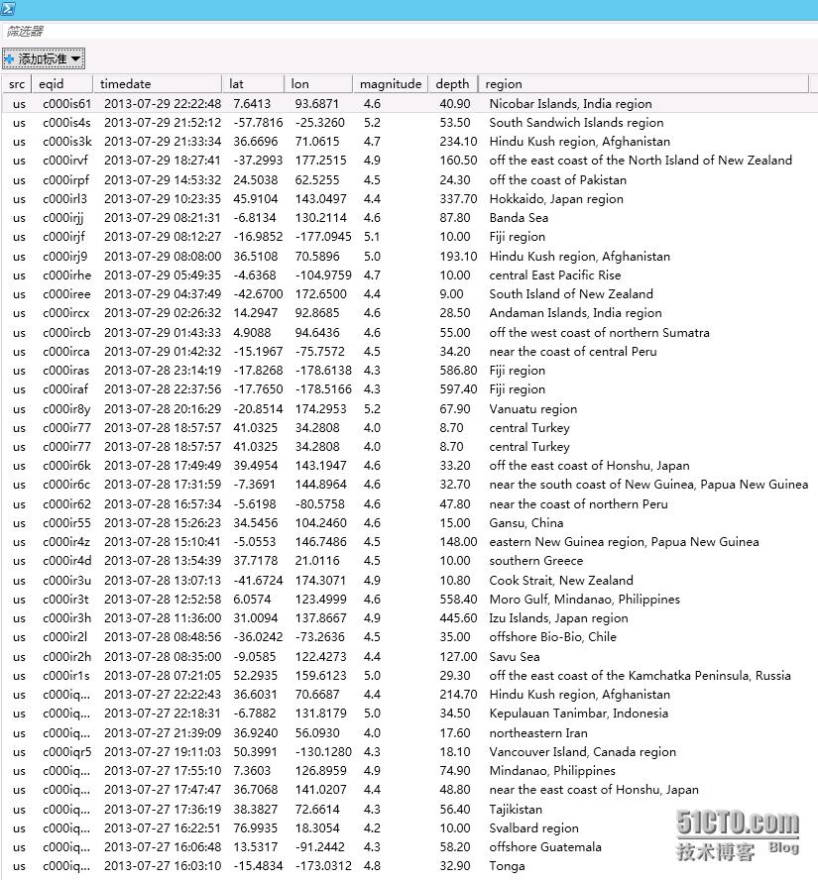Select row with eqid c000is61
Screen dimensions: 818x880
[409, 104]
